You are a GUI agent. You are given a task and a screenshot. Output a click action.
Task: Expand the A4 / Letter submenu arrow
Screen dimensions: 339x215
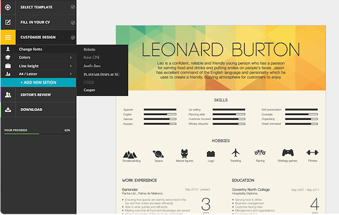(x=70, y=74)
